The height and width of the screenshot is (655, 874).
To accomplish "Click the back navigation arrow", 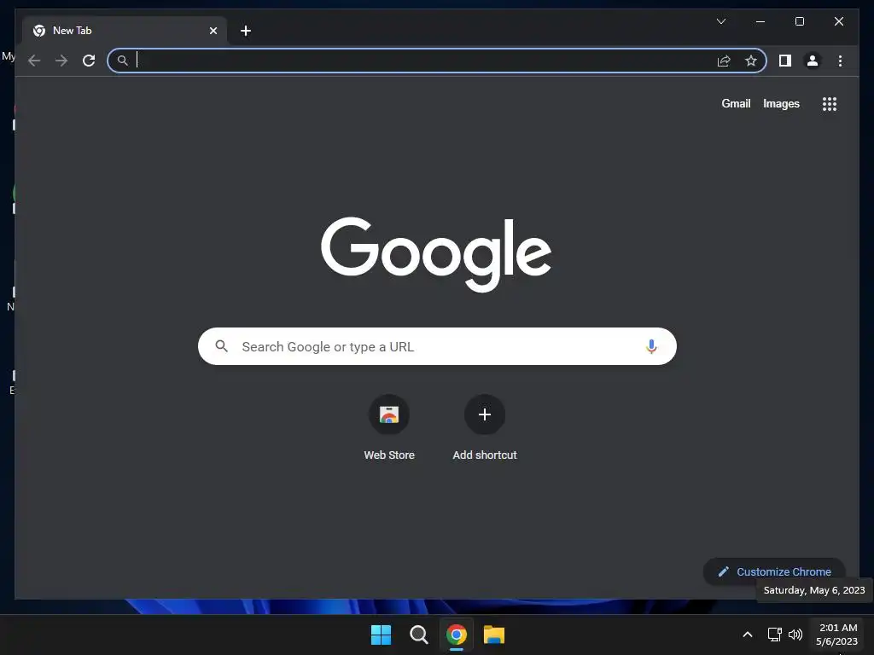I will click(x=34, y=61).
